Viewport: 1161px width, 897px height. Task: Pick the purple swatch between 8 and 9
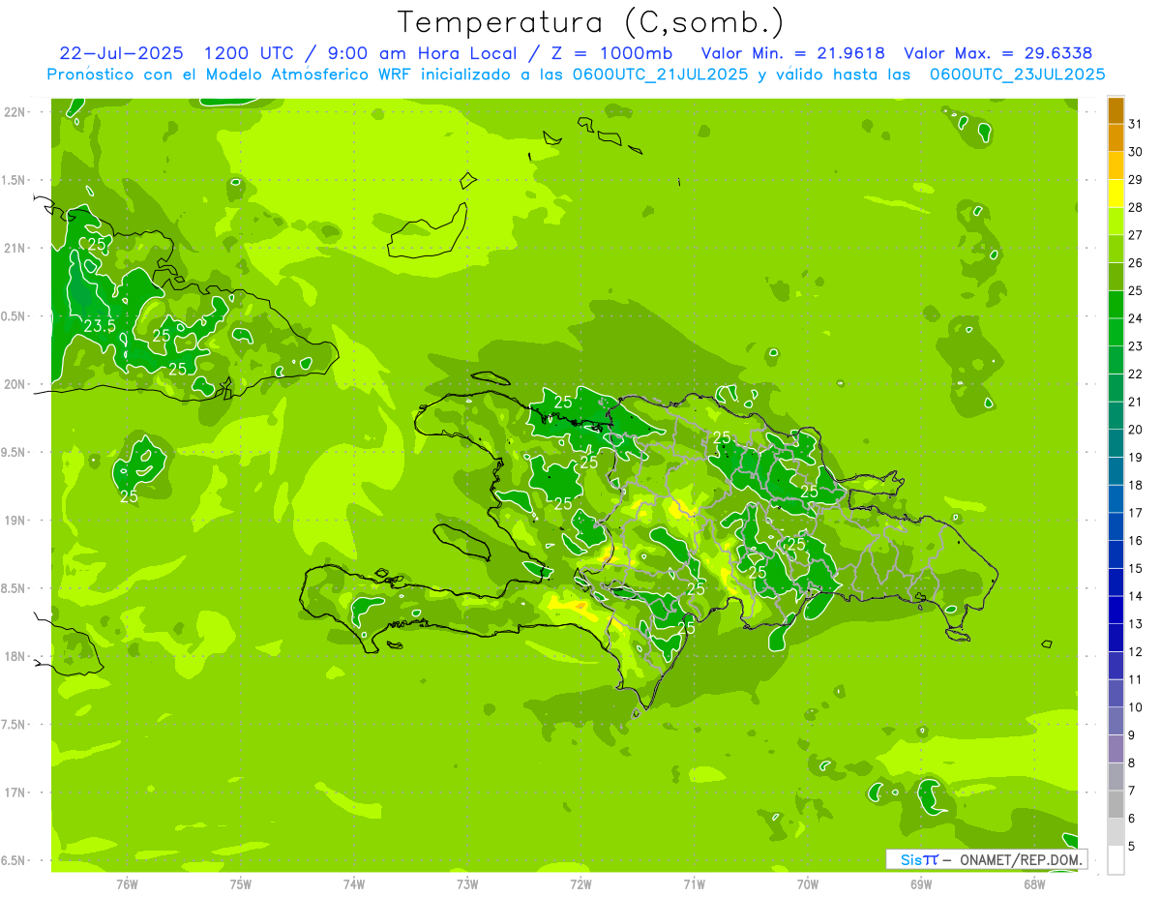coord(1116,749)
